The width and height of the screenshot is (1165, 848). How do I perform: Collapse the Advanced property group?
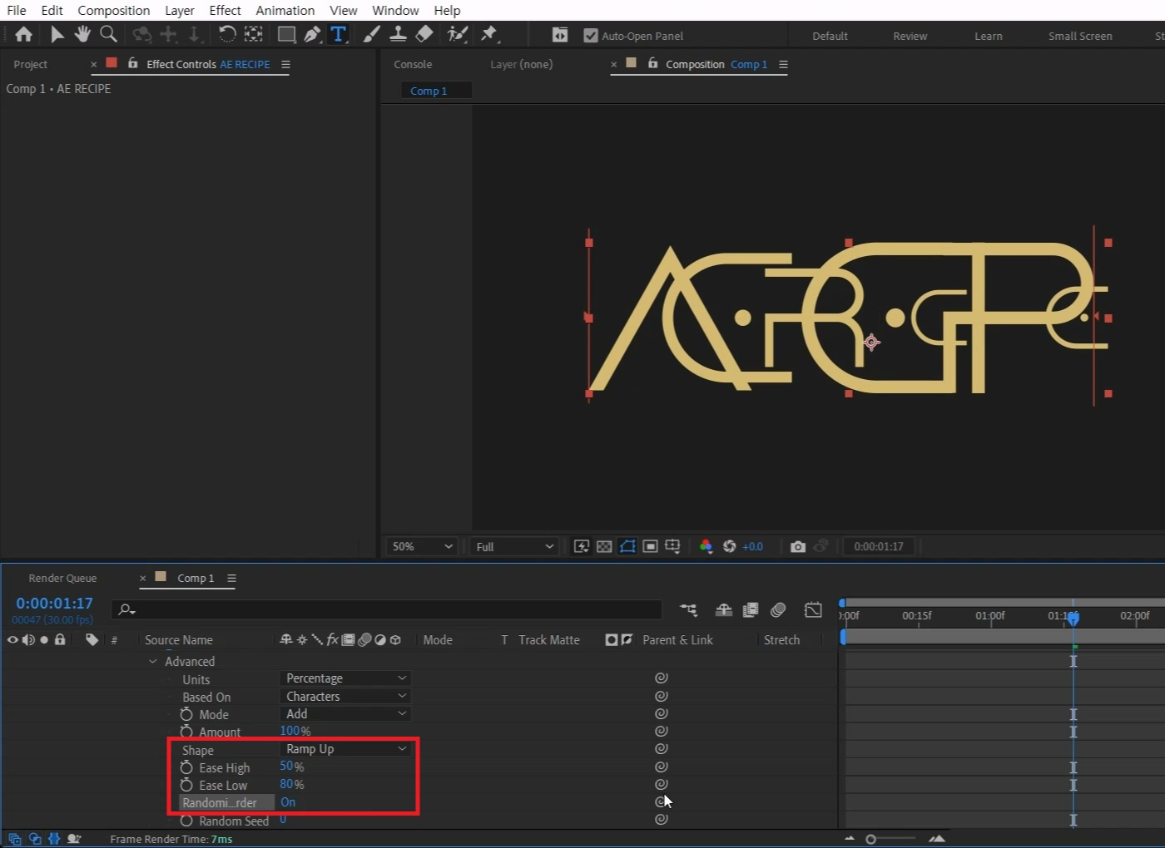pos(152,662)
